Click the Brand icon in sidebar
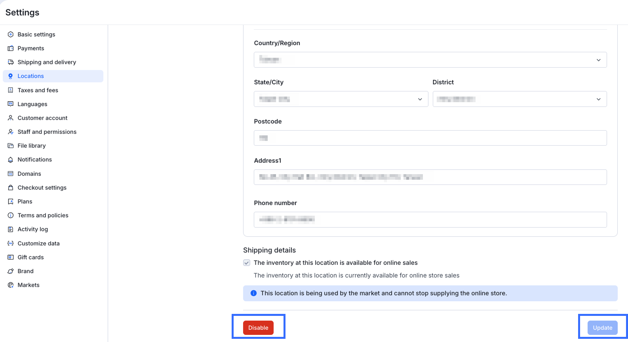Viewport: 628px width, 342px height. (11, 271)
